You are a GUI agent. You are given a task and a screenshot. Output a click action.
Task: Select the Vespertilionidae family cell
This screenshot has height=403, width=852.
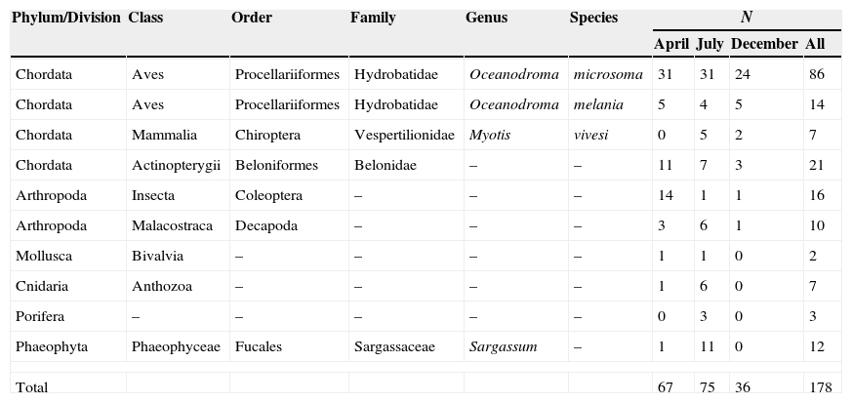click(404, 135)
